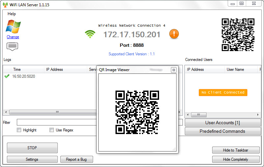This screenshot has height=167, width=264.
Task: Click the Port : 8888 text
Action: point(132,45)
